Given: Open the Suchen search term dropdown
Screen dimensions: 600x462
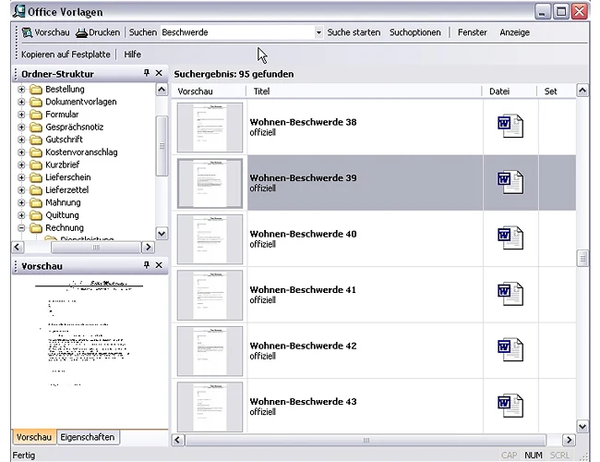Looking at the screenshot, I should 318,33.
